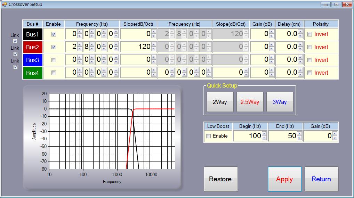
Task: Select the 2Way quick setup
Action: (x=220, y=102)
